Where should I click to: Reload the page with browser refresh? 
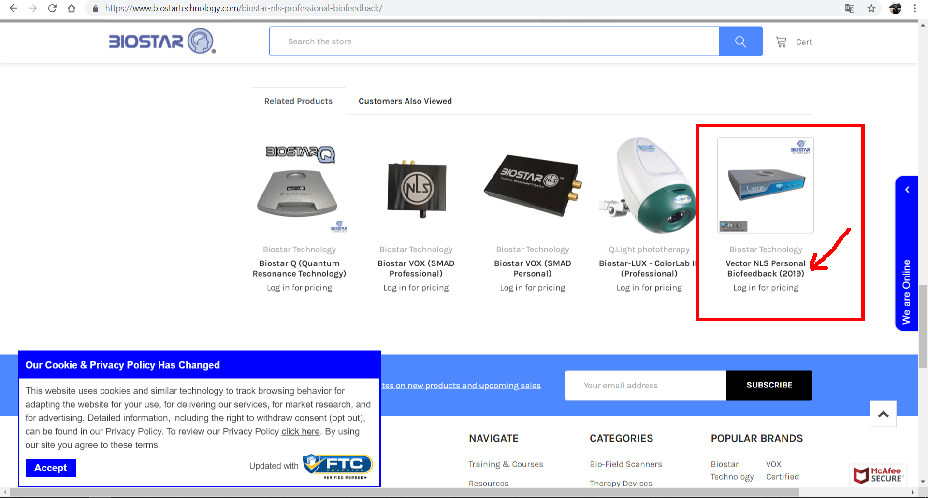[52, 8]
